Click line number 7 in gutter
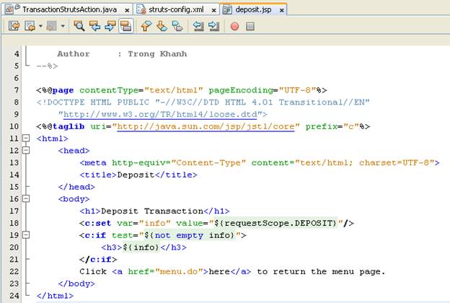450x303 pixels. pos(17,90)
